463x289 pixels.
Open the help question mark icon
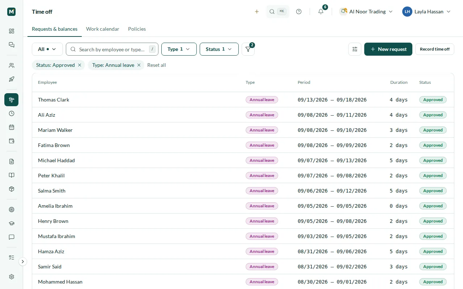pos(299,12)
